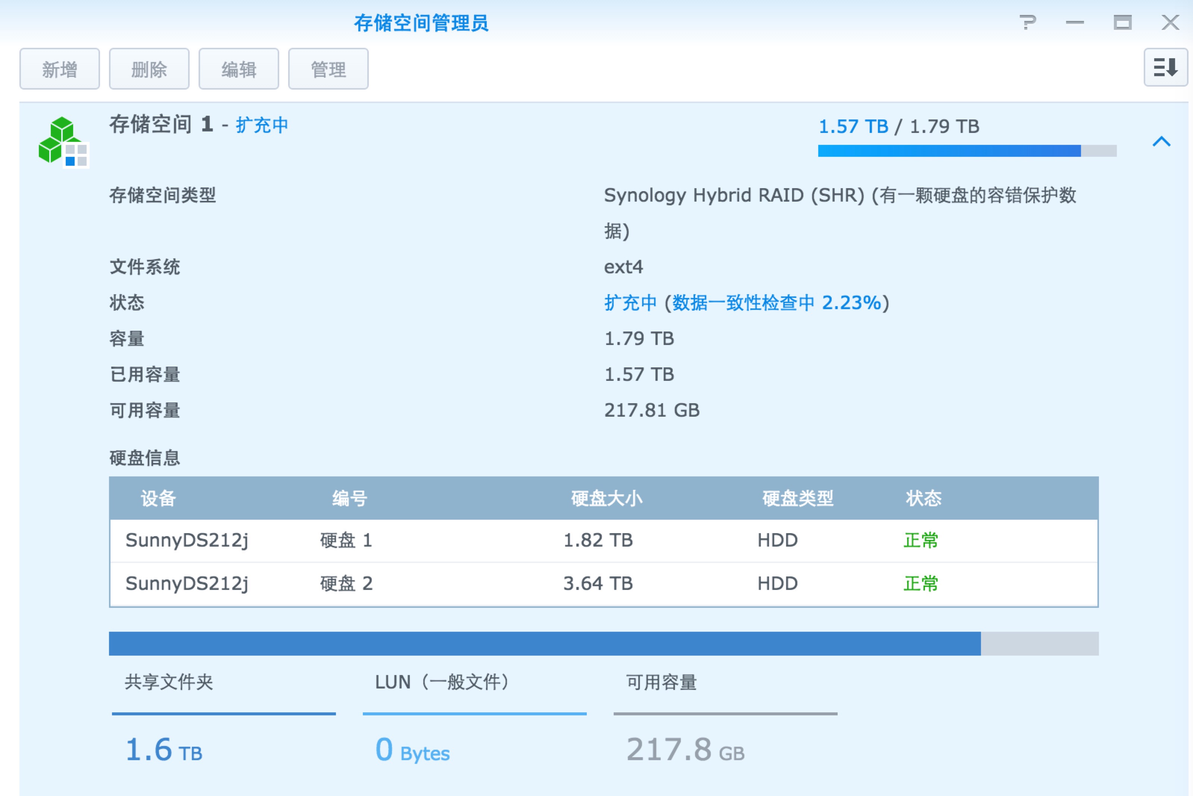The height and width of the screenshot is (796, 1193).
Task: Sort by the 设备 column header
Action: pos(158,498)
